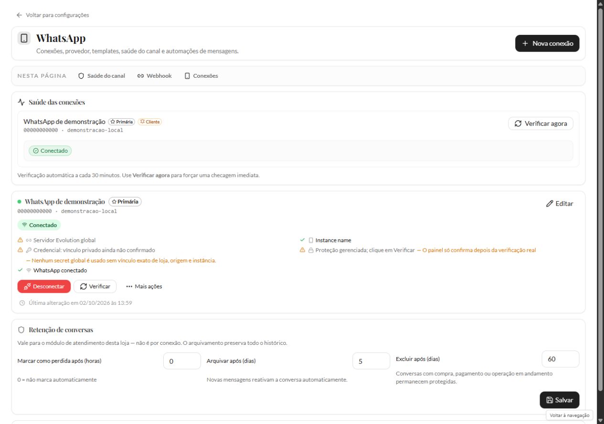Click the link icon beside Servidor Evolution global
The image size is (604, 424).
29,240
